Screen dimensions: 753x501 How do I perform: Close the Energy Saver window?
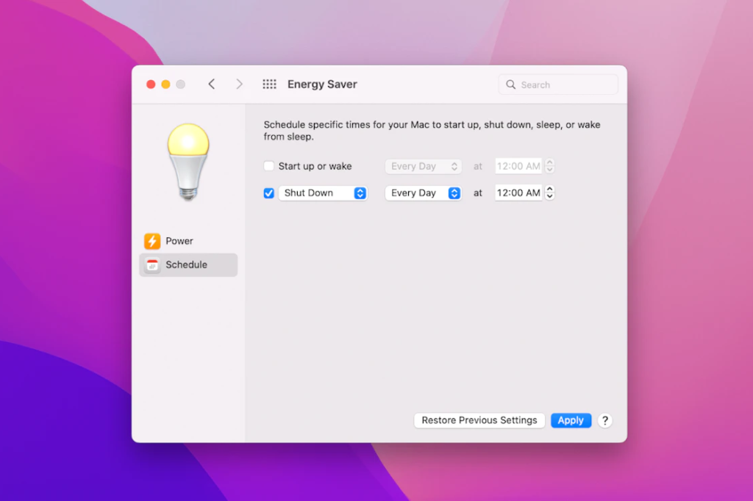tap(151, 84)
